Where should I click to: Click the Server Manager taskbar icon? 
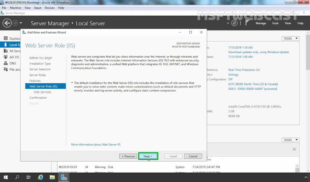coord(64,177)
